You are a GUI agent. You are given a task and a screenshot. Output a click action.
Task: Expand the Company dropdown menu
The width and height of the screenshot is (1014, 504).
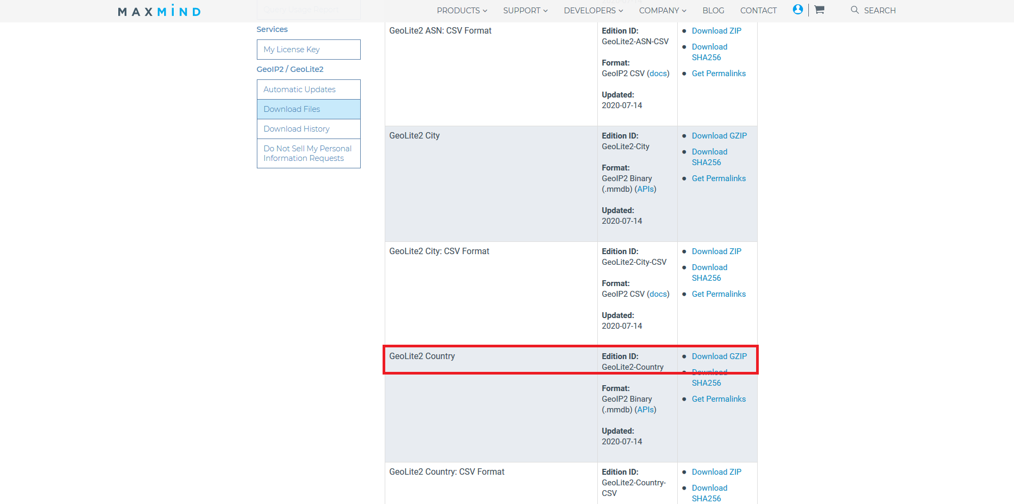(x=663, y=11)
